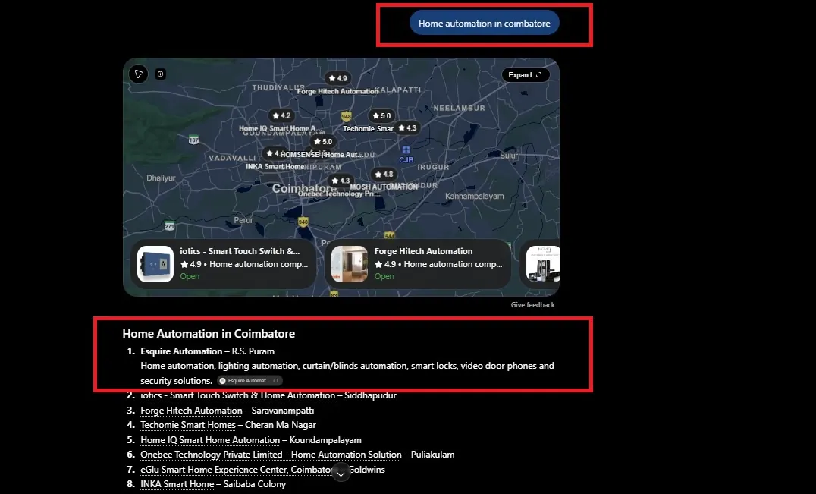This screenshot has width=816, height=494.
Task: Click the CJB airport marker on map
Action: [406, 155]
